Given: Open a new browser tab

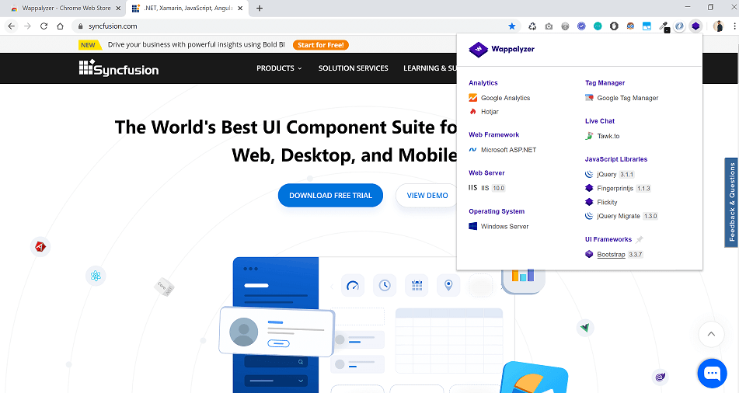Looking at the screenshot, I should pos(260,9).
